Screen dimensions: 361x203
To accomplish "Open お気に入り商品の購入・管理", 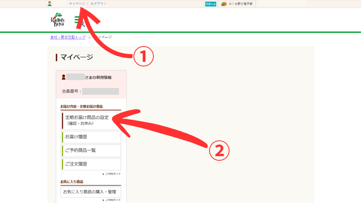I will click(x=91, y=192).
